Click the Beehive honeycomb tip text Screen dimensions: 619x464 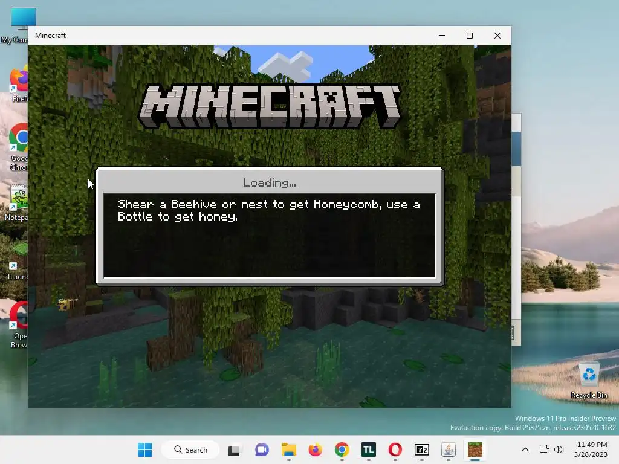pyautogui.click(x=268, y=210)
